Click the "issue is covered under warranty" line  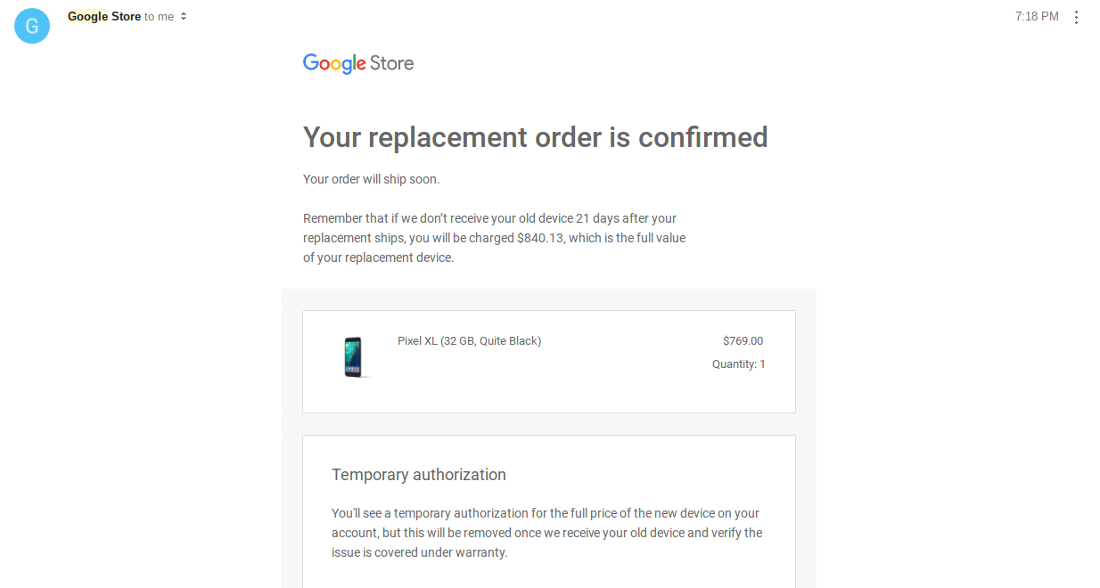coord(419,552)
